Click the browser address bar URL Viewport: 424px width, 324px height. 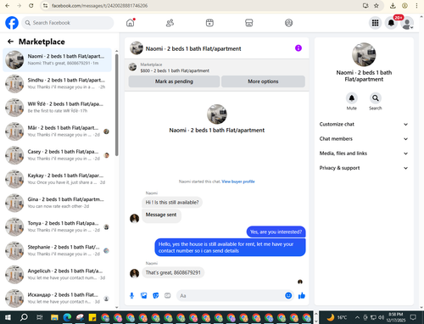pos(99,6)
